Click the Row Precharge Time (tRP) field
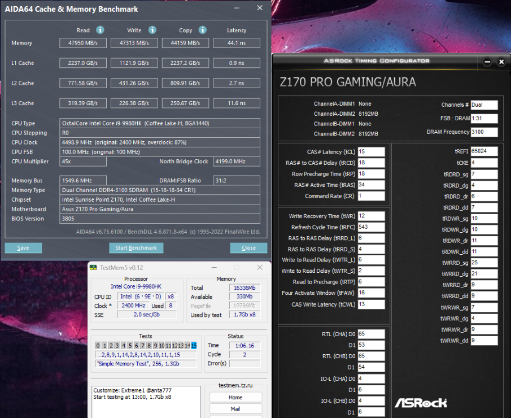Image resolution: width=511 pixels, height=418 pixels. pyautogui.click(x=371, y=174)
